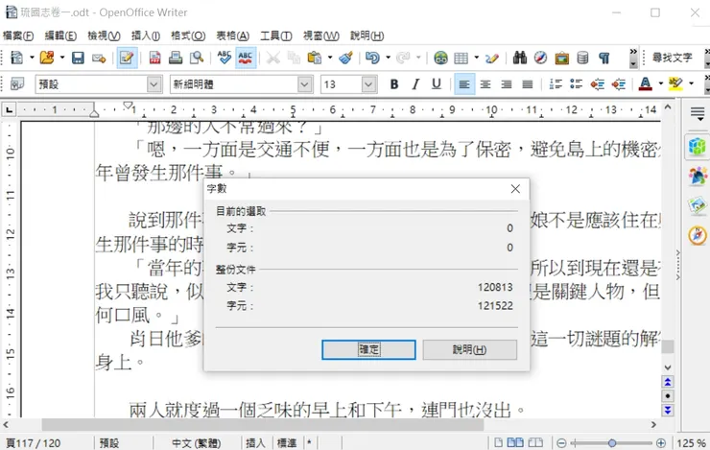This screenshot has height=450, width=710.
Task: Click the 頁117 / 120 page indicator
Action: (33, 443)
